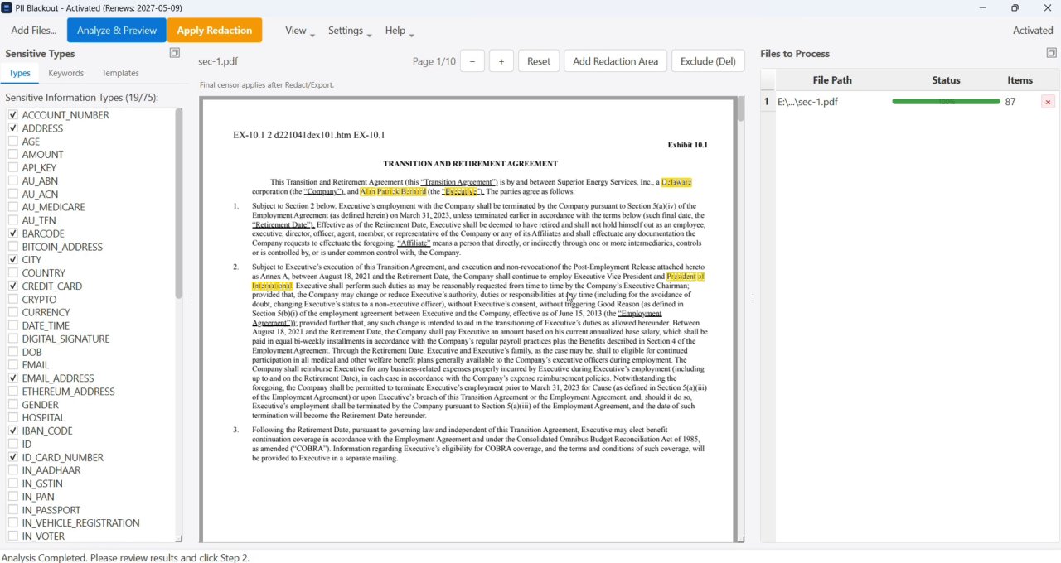The image size is (1061, 563).
Task: Enable CURRENCY checkbox
Action: coord(13,312)
